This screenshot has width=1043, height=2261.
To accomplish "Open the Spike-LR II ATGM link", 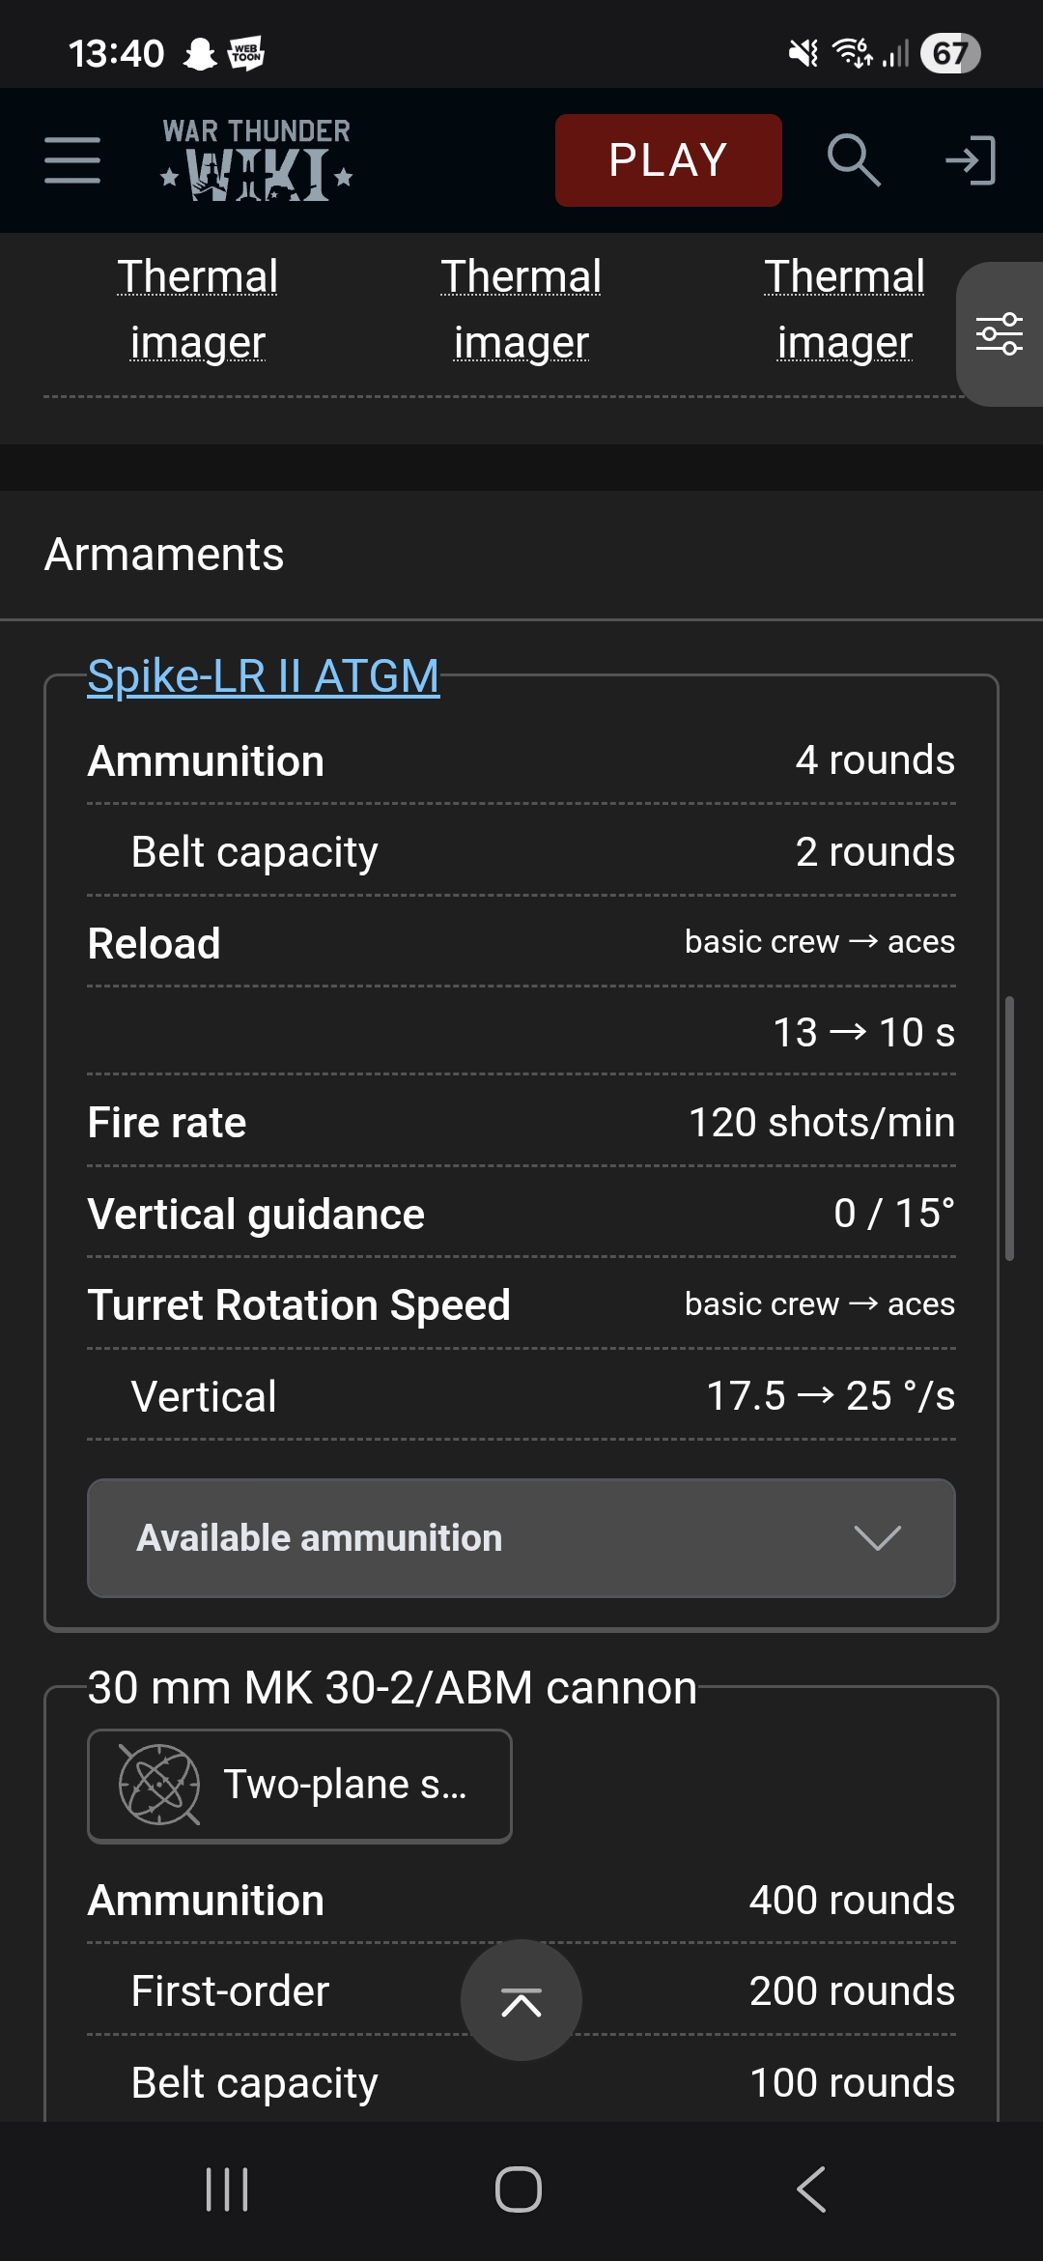I will (x=264, y=676).
